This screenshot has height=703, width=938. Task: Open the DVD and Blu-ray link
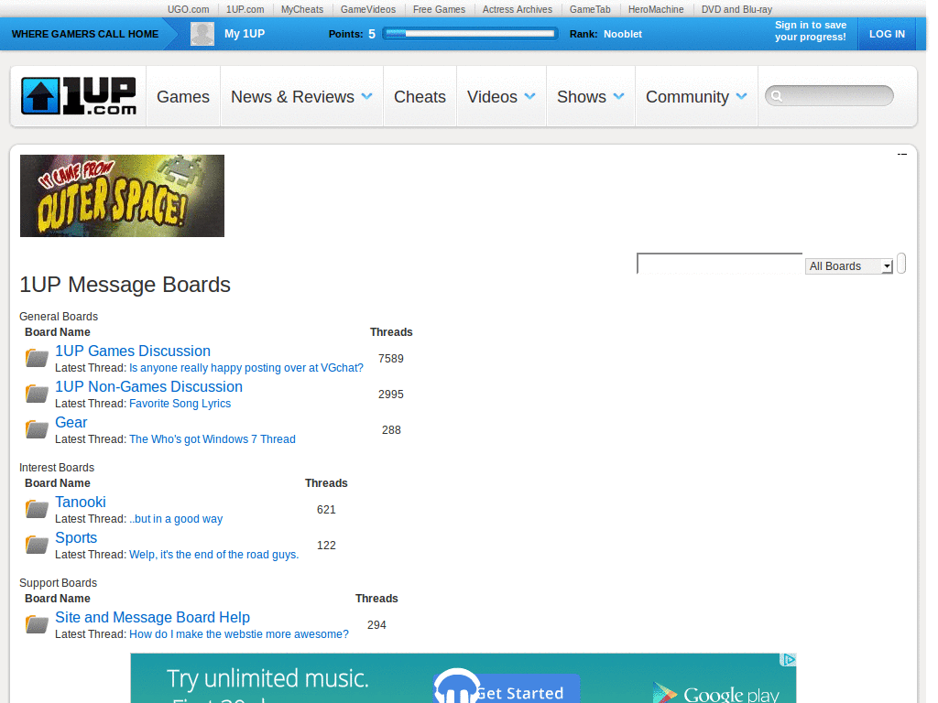[x=736, y=9]
